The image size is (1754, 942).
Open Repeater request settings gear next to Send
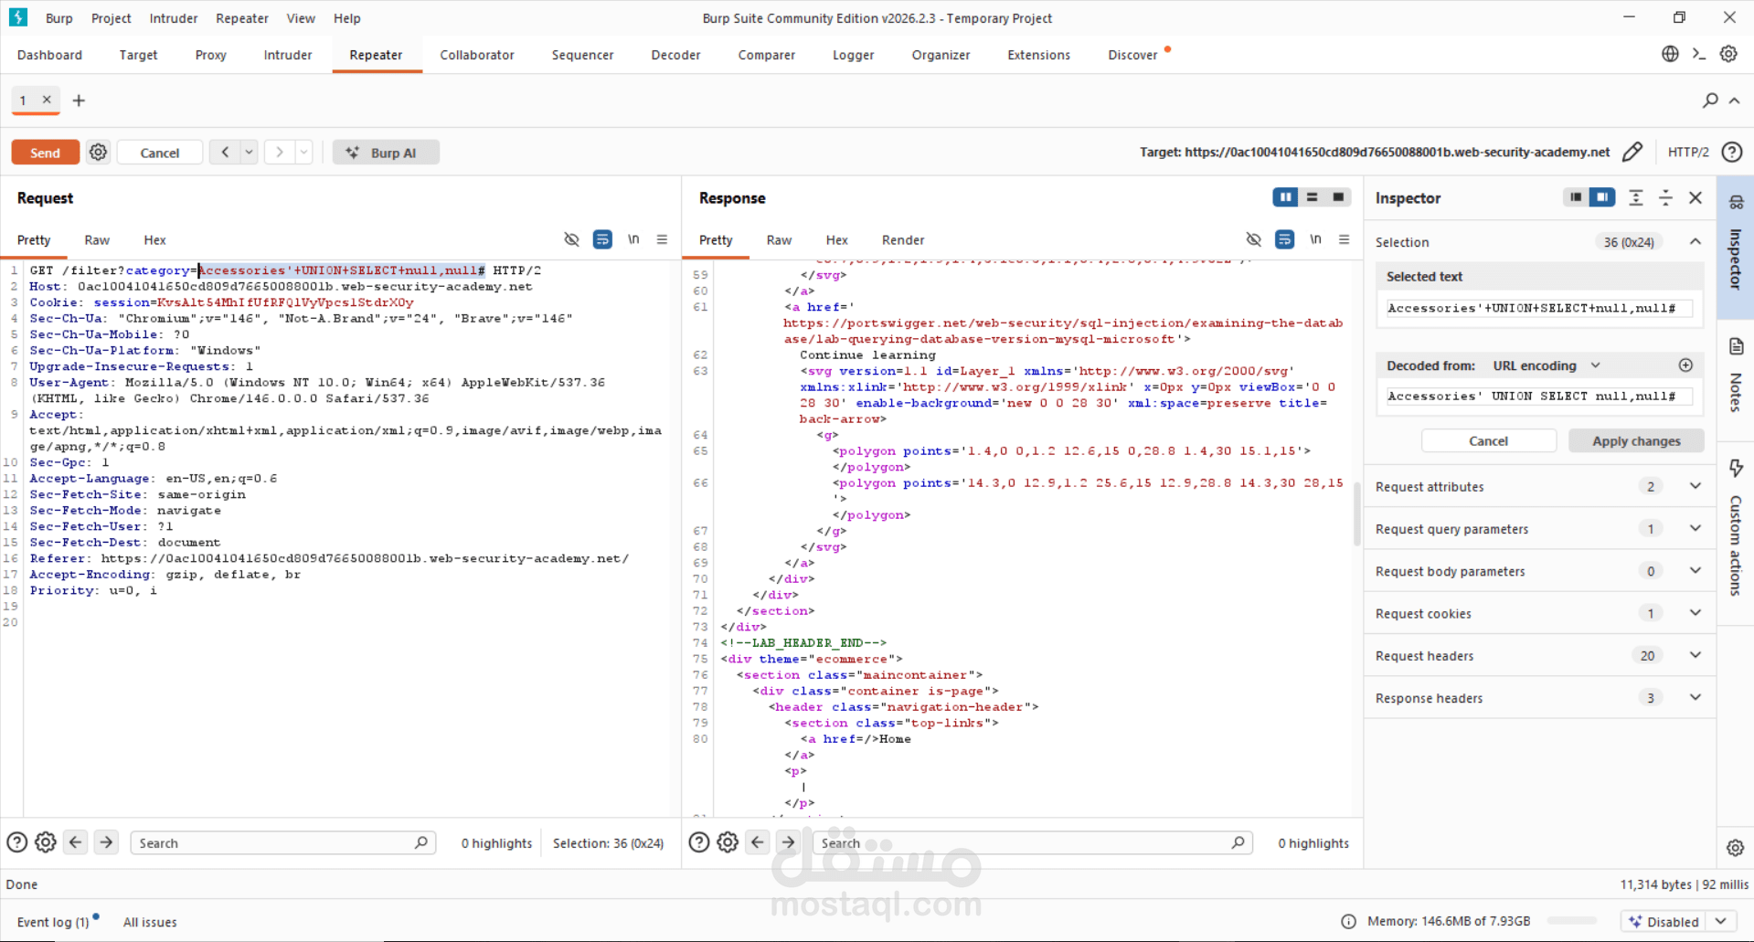(99, 153)
